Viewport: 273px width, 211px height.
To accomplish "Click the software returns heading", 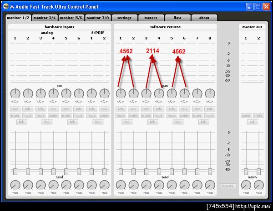I will tap(165, 27).
